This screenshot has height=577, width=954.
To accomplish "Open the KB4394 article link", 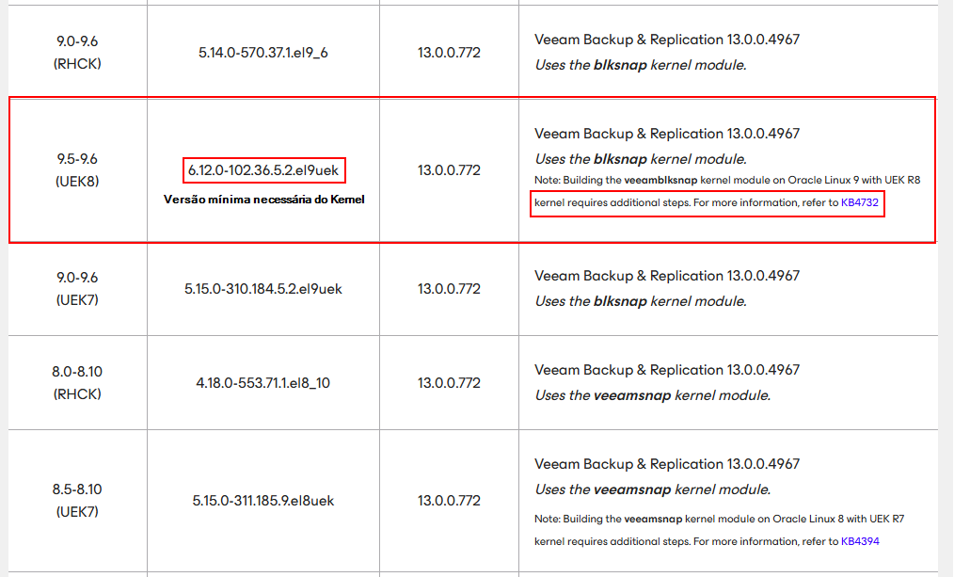I will coord(860,541).
